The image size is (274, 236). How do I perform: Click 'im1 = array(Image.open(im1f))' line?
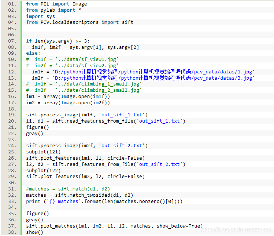pos(68,97)
